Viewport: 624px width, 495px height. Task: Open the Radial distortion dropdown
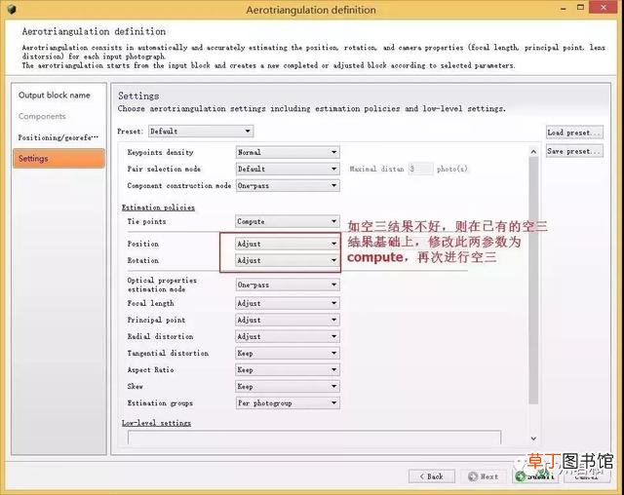click(x=288, y=337)
